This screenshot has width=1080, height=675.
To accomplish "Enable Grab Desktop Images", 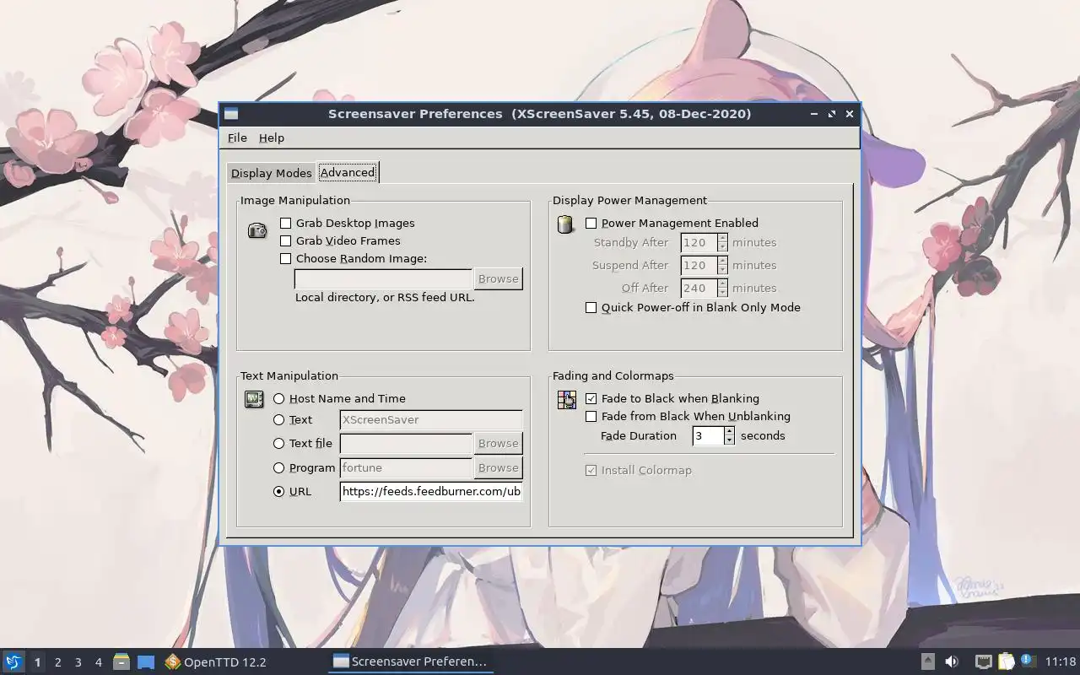I will (x=286, y=224).
